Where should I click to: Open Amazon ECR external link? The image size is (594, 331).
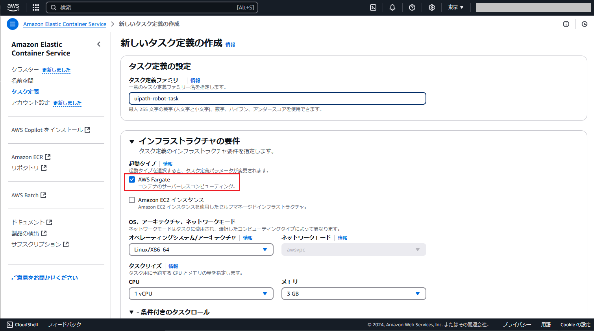coord(31,157)
